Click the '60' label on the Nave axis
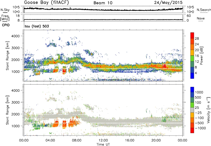This screenshot has height=146, width=211. pos(189,16)
